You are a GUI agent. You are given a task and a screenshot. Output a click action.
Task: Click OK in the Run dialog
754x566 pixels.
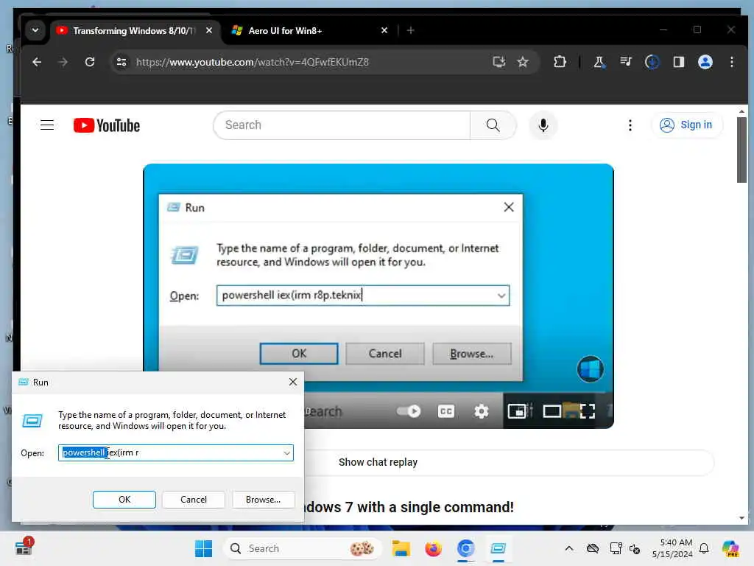click(x=124, y=500)
